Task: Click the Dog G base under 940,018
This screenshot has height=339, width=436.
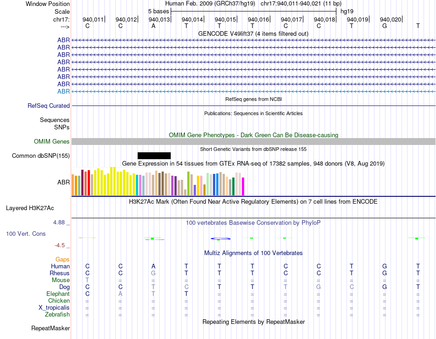Action: point(319,287)
